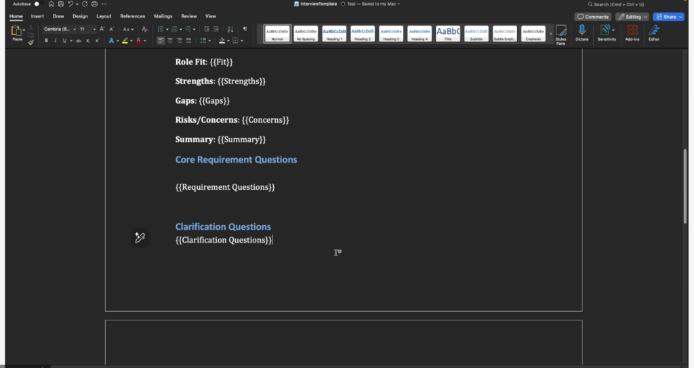Click the Format Painter brush icon
This screenshot has width=694, height=368.
coord(30,42)
